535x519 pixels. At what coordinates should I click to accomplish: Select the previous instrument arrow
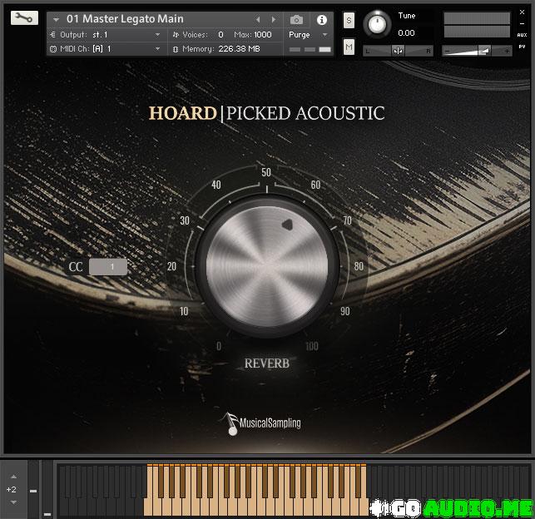coord(258,19)
